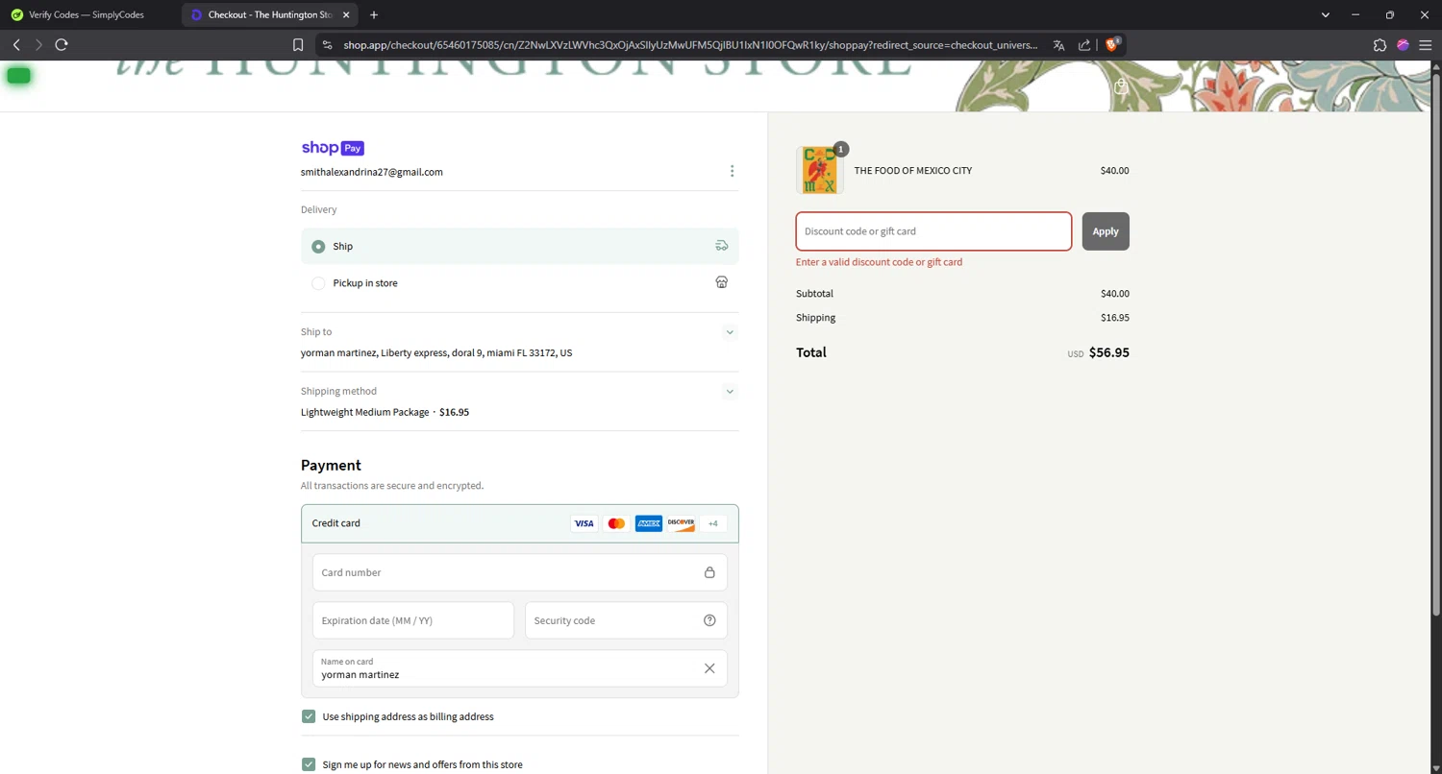Click the Visa card logo
1442x774 pixels.
584,523
